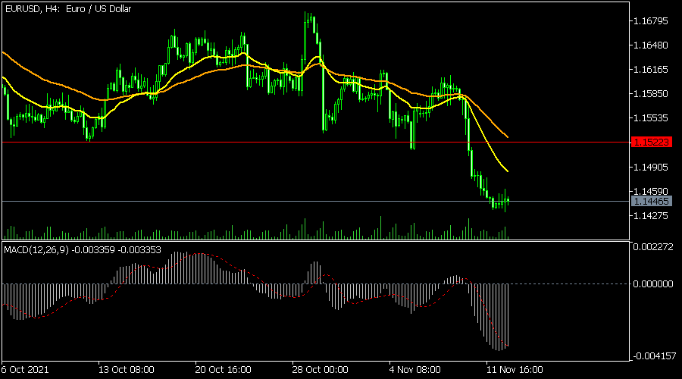This screenshot has height=379, width=682.
Task: Click the 1.16795 price scale value
Action: (651, 21)
